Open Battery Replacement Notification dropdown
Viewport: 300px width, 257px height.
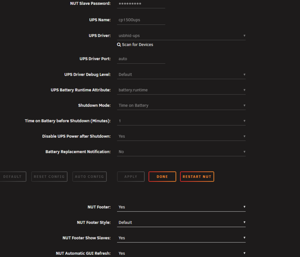point(181,152)
